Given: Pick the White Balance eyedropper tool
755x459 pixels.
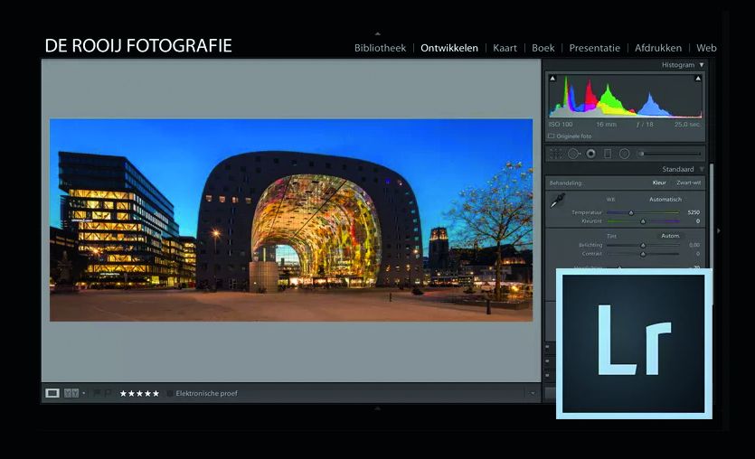Looking at the screenshot, I should (x=559, y=201).
